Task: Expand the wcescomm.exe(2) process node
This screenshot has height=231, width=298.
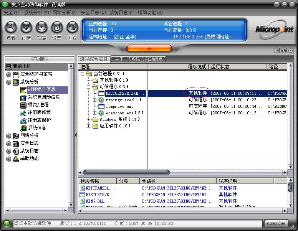Action: pyautogui.click(x=94, y=113)
